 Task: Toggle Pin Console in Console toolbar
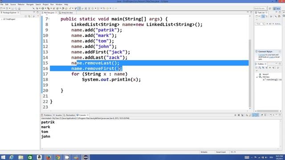(262, 115)
